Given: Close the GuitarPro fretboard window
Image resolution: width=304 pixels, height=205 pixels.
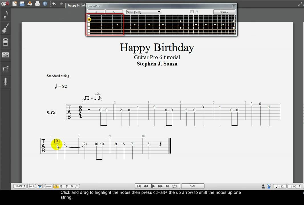Looking at the screenshot, I should click(x=234, y=6).
